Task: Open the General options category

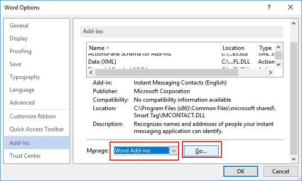Action: coord(37,26)
